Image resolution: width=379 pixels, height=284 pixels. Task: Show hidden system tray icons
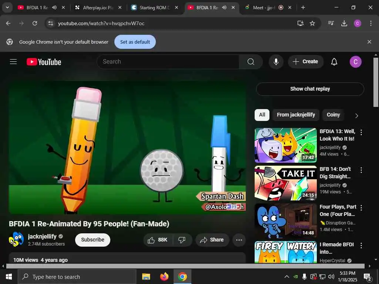(x=287, y=277)
